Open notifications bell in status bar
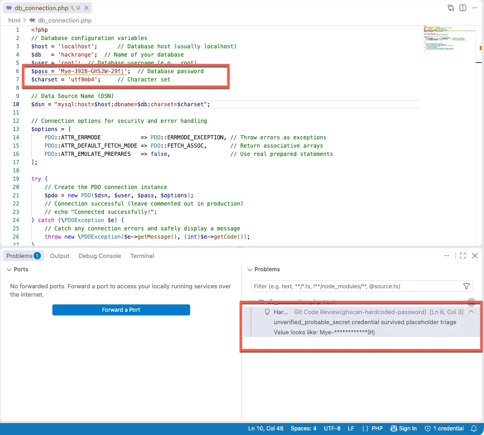 pyautogui.click(x=474, y=429)
